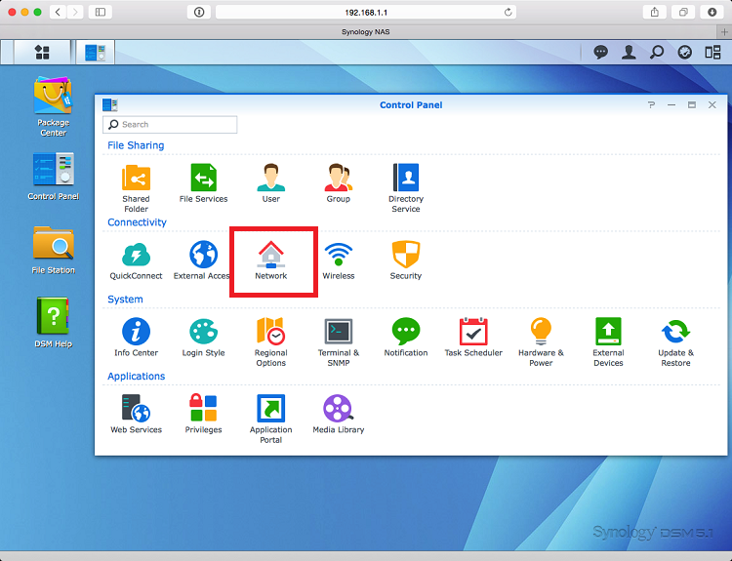Screen dimensions: 732x561
Task: Open the user account options menu
Action: click(x=630, y=52)
